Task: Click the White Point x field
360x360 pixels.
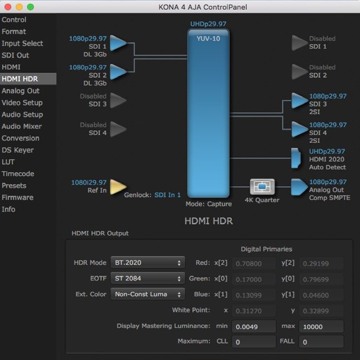Action: 254,311
